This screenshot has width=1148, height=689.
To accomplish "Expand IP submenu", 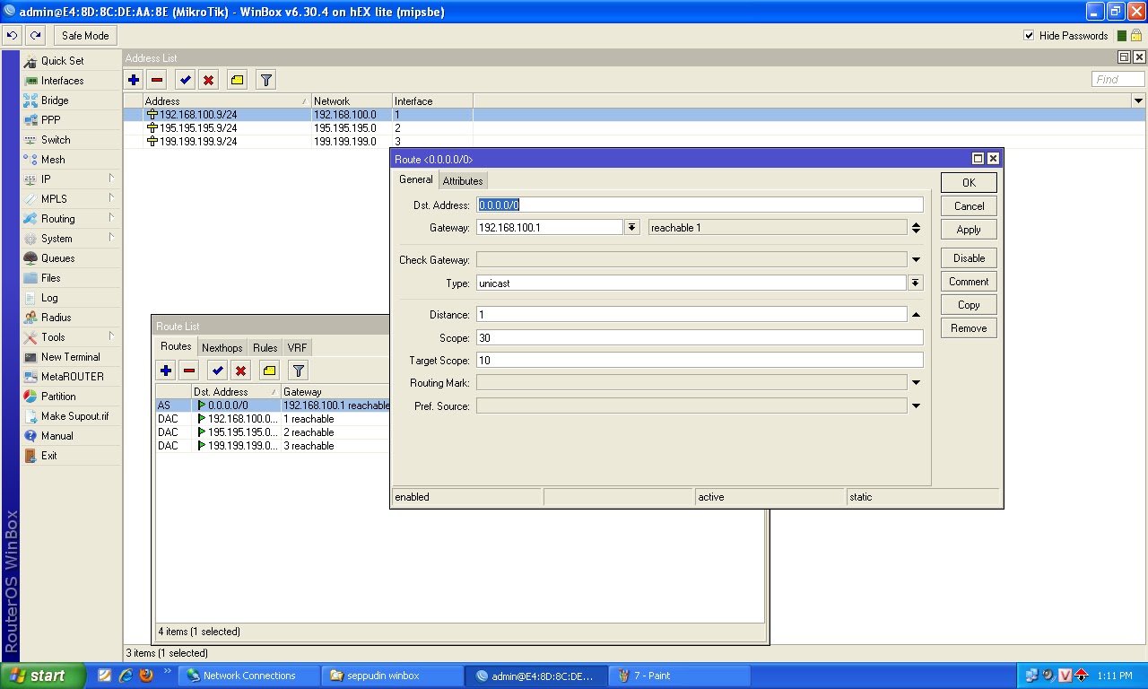I will click(x=71, y=179).
